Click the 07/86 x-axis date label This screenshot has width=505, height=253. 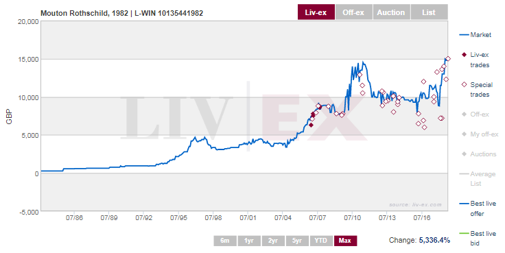74,218
